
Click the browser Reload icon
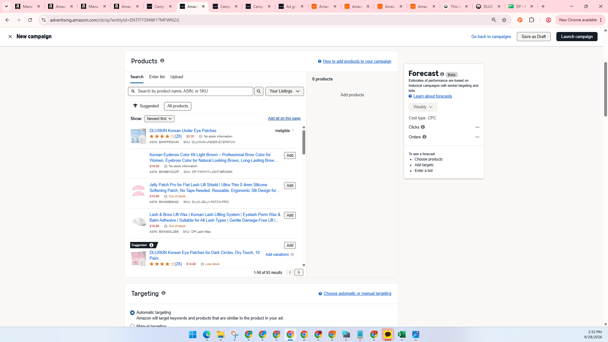point(30,20)
